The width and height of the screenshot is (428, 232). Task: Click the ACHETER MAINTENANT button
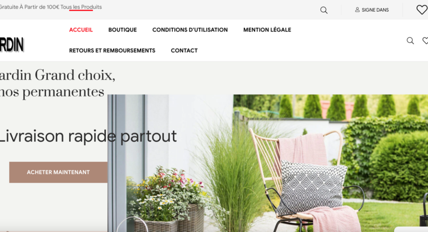pos(58,172)
